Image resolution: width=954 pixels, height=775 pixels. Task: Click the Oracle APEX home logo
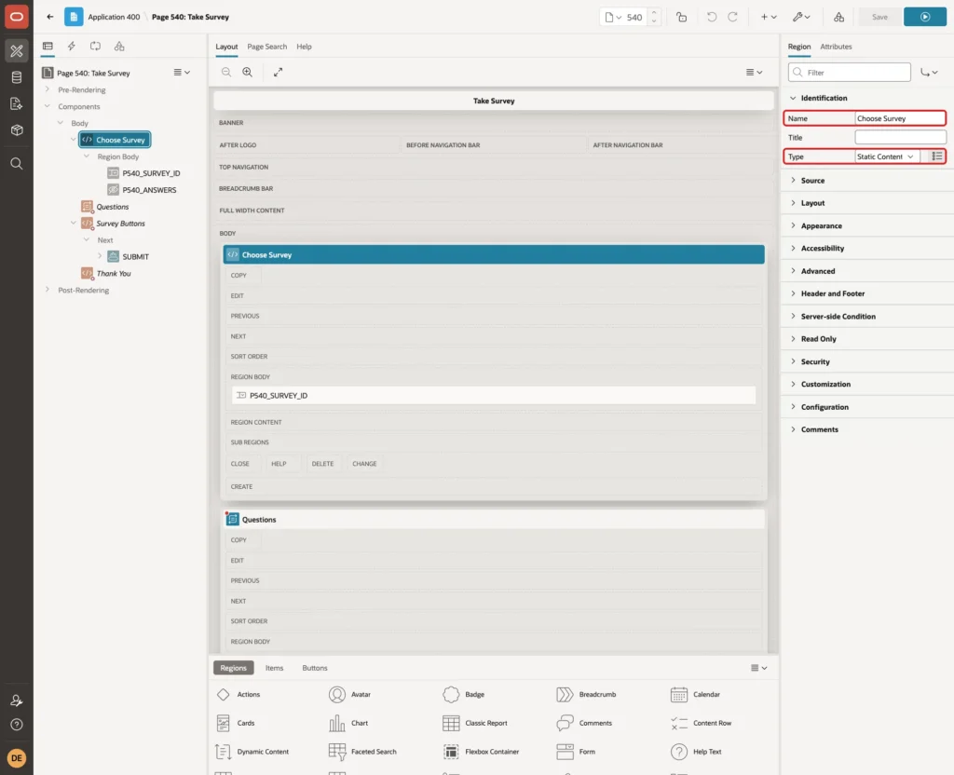coord(17,17)
